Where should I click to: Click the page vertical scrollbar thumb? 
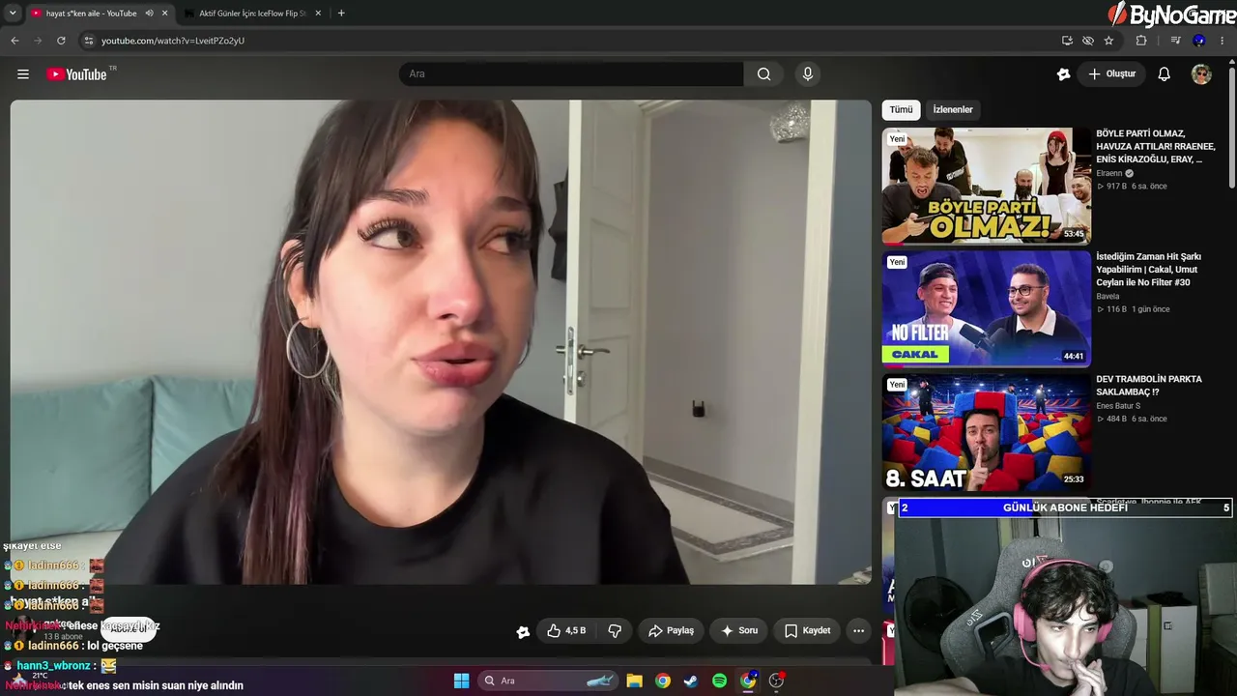click(x=1232, y=126)
